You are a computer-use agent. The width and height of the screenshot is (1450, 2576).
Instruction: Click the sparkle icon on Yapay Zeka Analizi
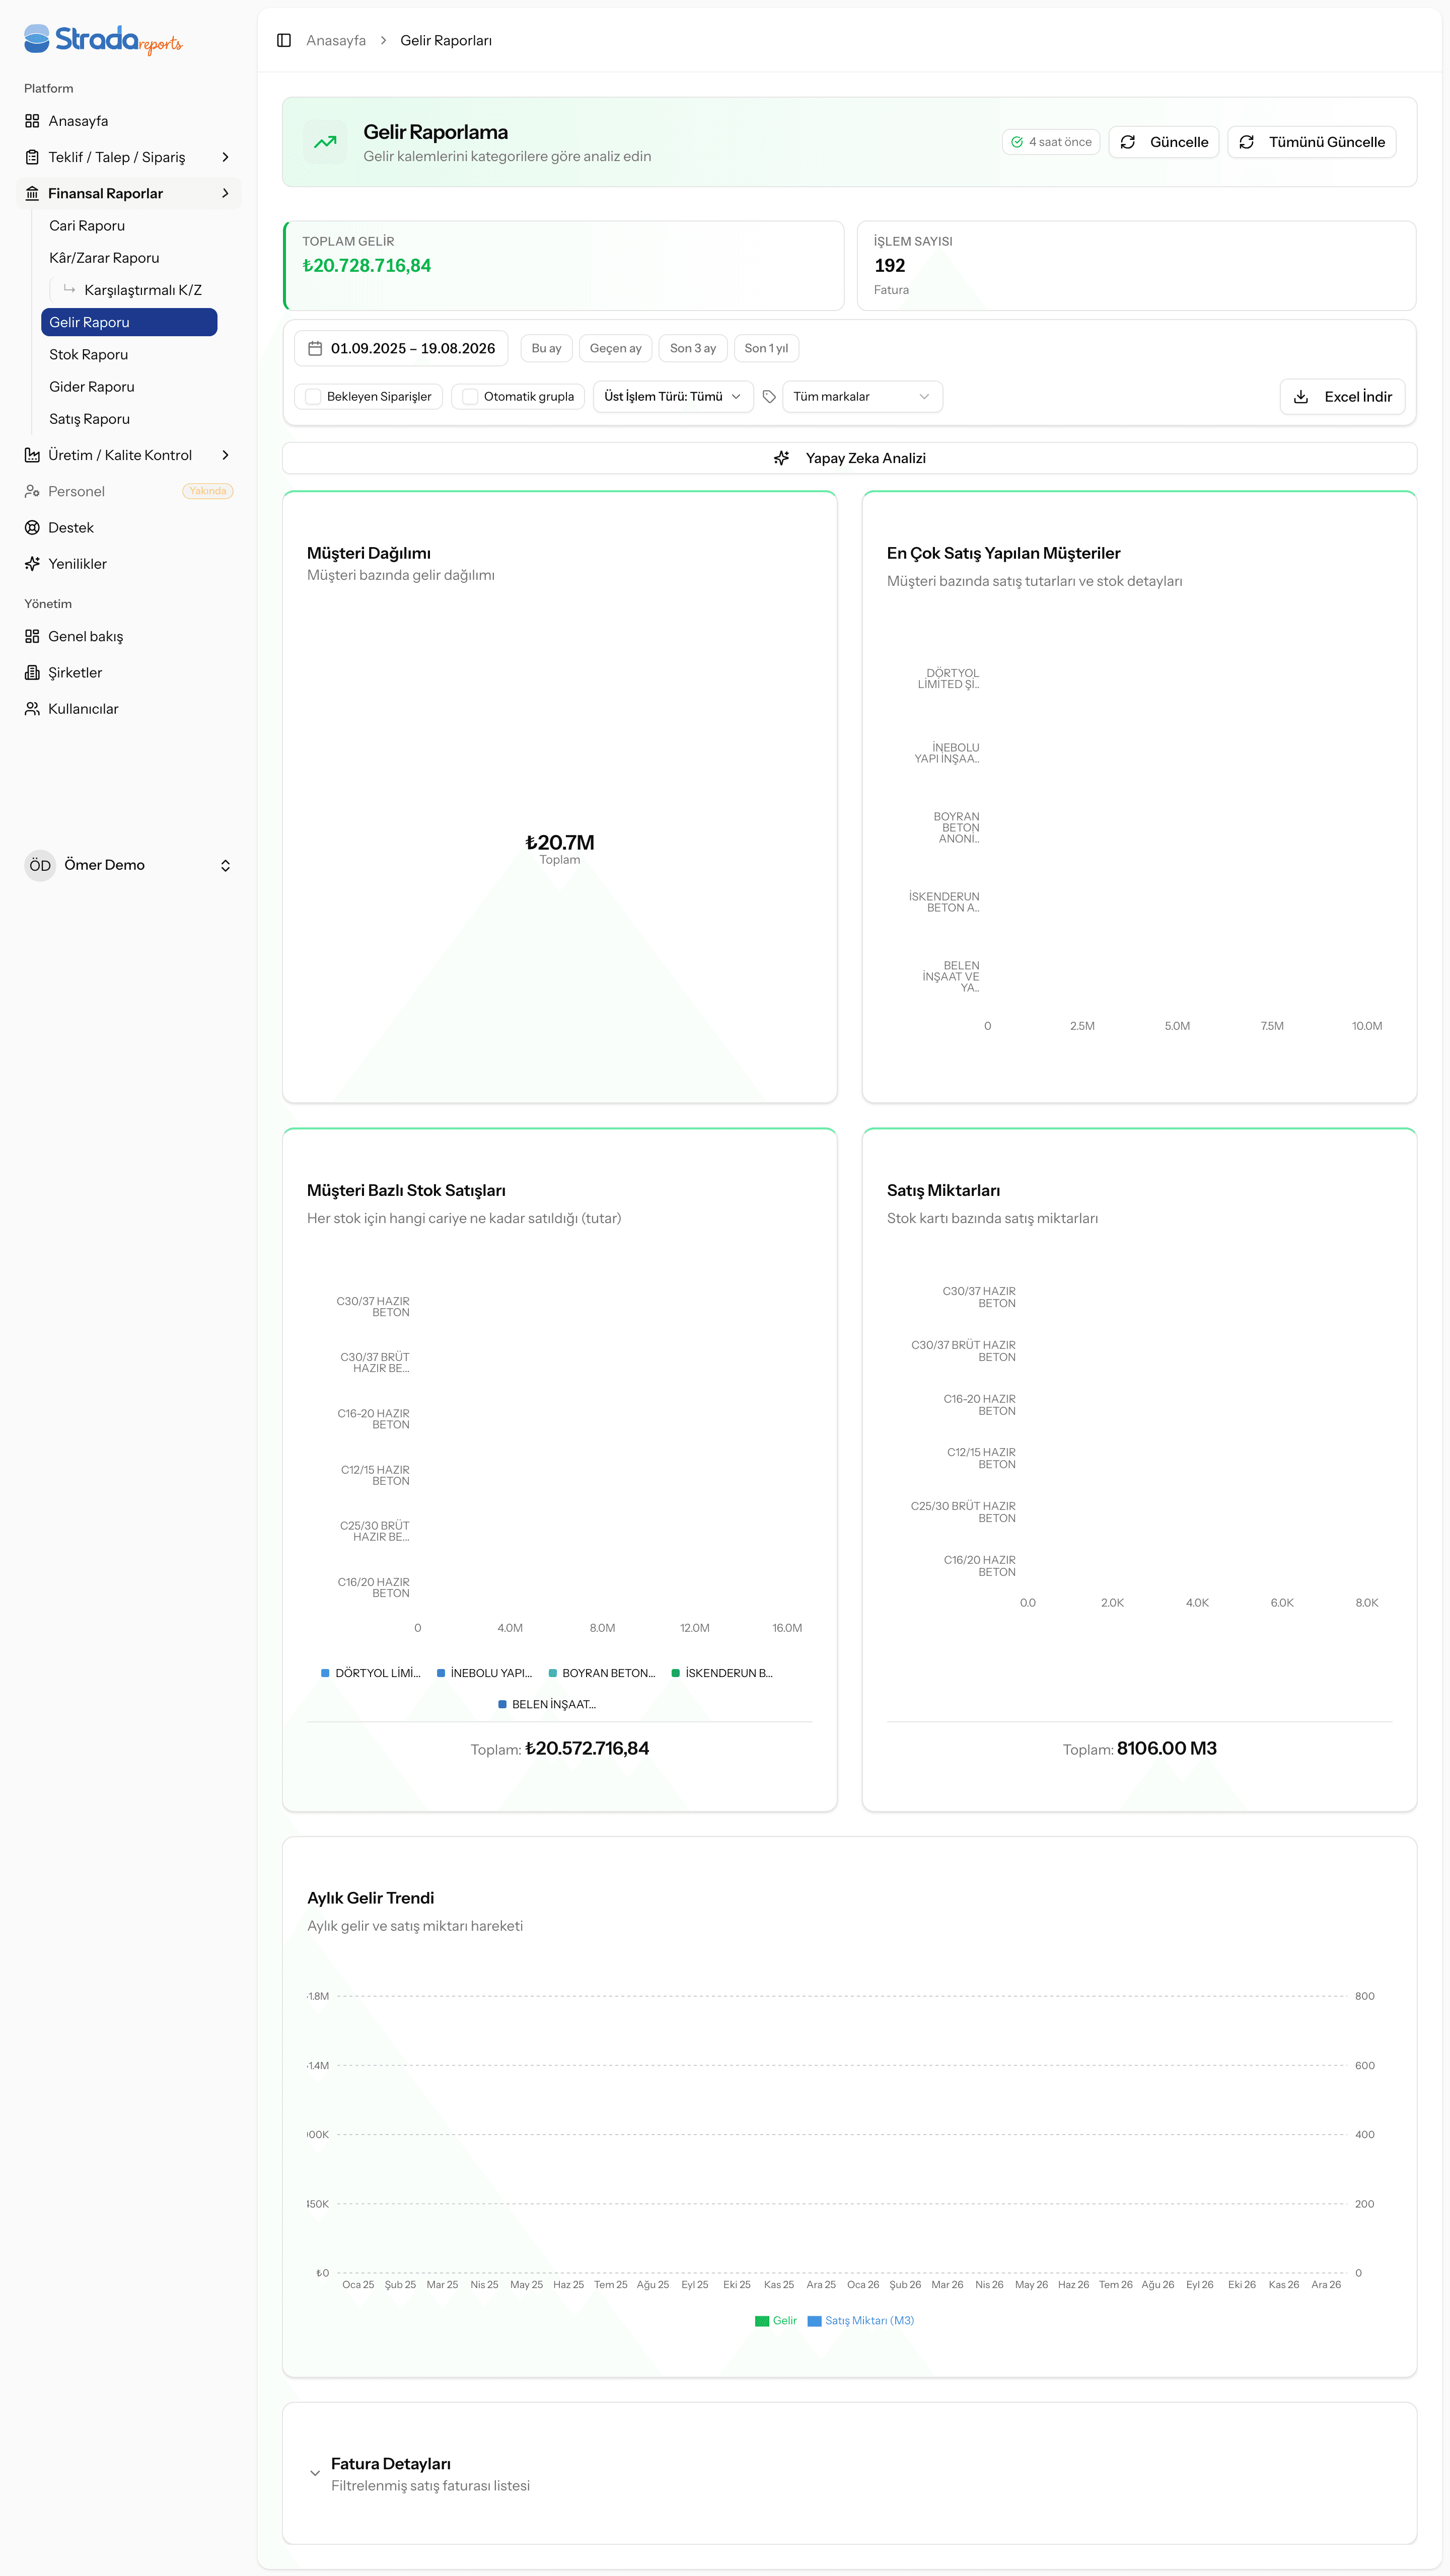(x=782, y=458)
